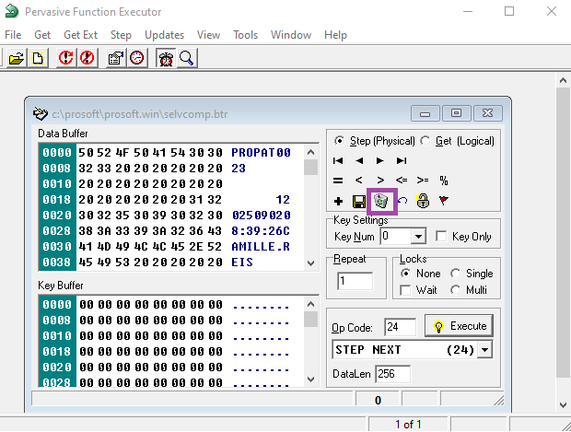The image size is (571, 432).
Task: Select the Get (Logical) radio button
Action: (x=425, y=141)
